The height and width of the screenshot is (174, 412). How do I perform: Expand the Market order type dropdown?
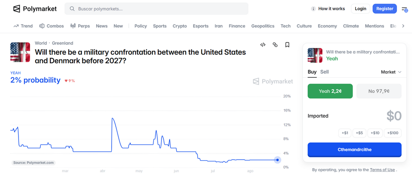pos(391,72)
